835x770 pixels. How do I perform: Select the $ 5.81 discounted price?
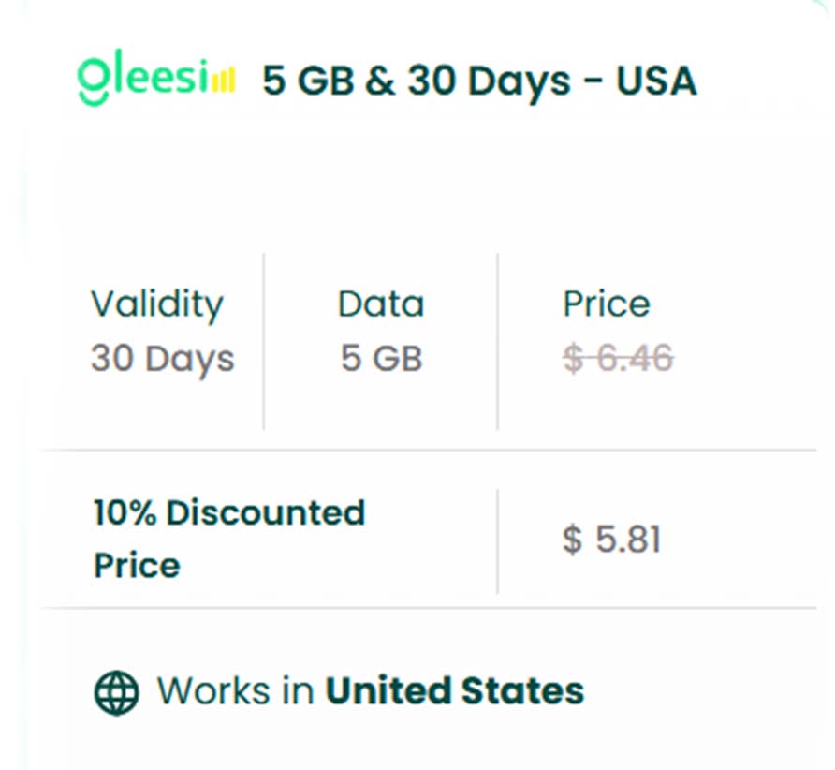(612, 540)
